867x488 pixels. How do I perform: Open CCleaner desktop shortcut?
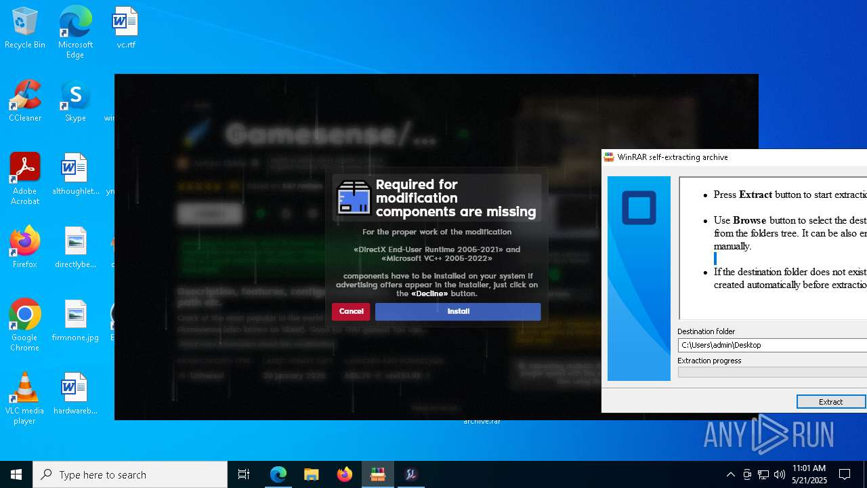pos(25,102)
